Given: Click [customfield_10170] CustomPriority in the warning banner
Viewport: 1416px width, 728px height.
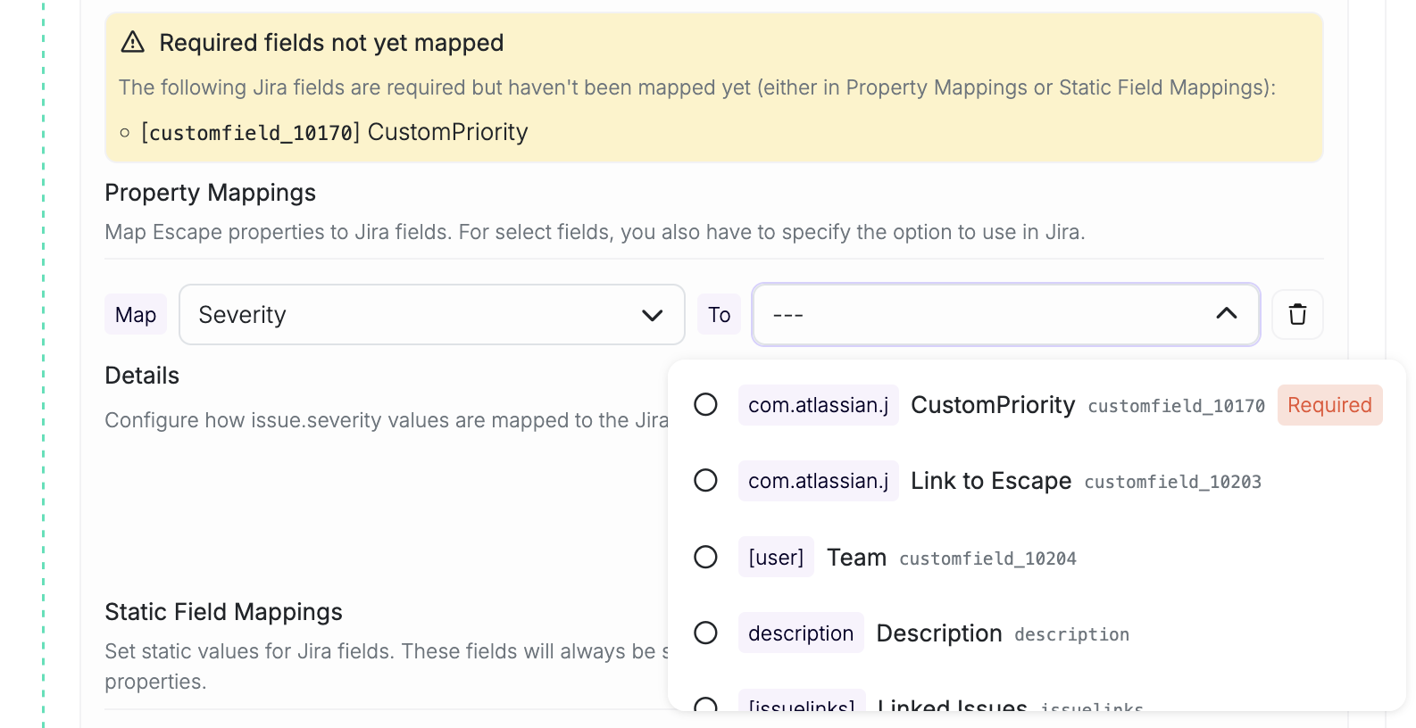Looking at the screenshot, I should tap(335, 132).
